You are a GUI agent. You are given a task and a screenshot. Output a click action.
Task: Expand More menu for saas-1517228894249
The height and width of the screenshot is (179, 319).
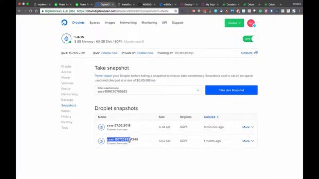tap(248, 141)
